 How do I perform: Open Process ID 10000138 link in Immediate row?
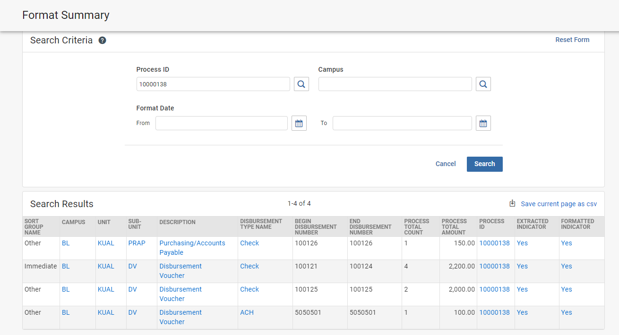pos(494,267)
